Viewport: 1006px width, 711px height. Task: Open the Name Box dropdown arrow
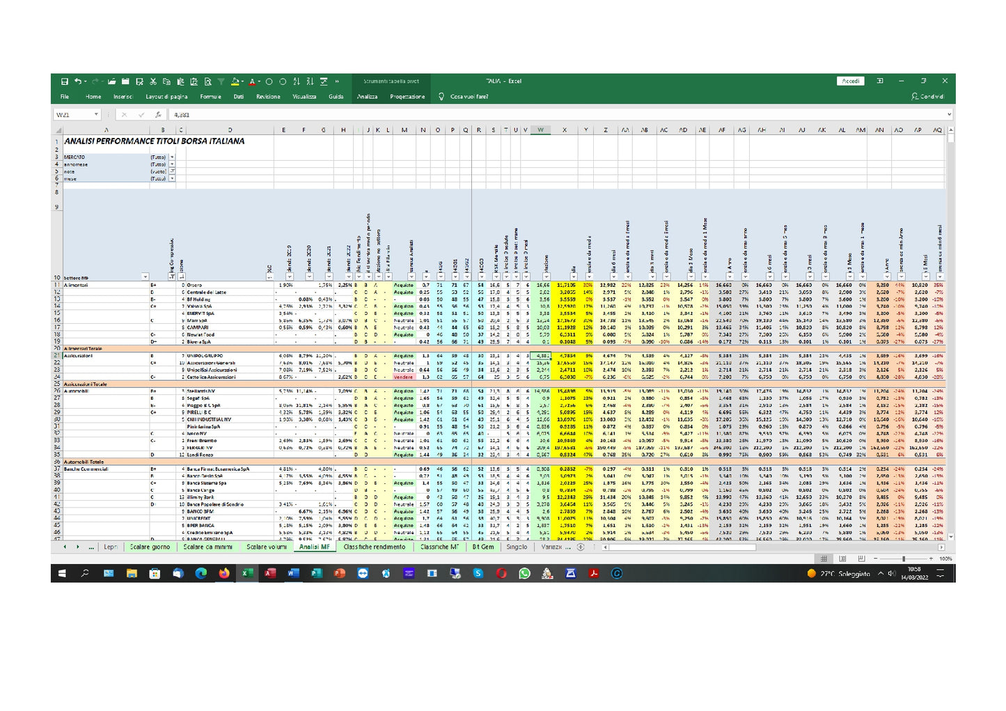click(x=96, y=115)
